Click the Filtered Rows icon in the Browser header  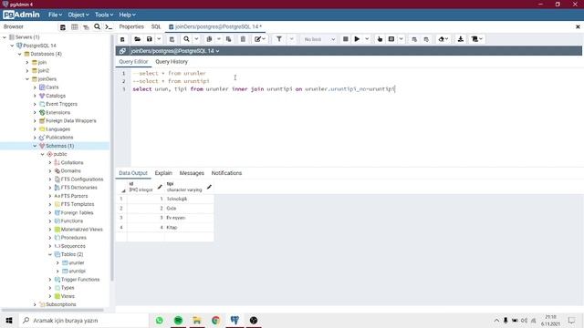(x=86, y=27)
